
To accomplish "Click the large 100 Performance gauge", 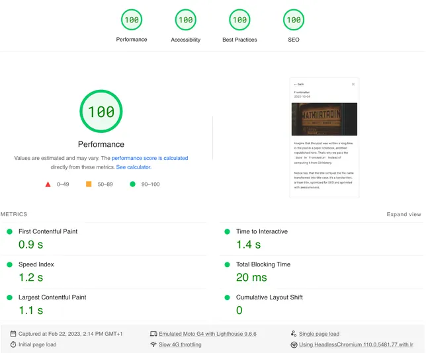I will click(x=101, y=112).
